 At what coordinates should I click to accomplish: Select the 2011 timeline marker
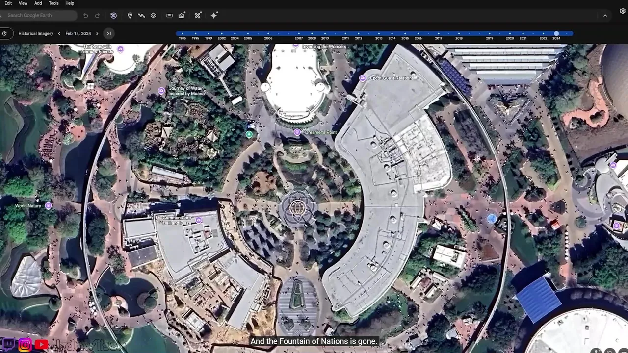(x=345, y=34)
